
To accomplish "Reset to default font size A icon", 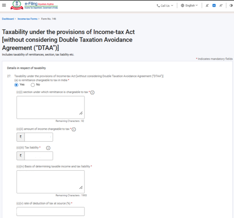I will pos(214,5).
